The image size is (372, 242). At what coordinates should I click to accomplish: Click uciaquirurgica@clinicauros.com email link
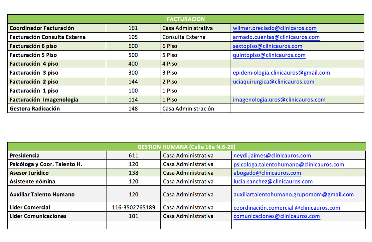(x=274, y=82)
